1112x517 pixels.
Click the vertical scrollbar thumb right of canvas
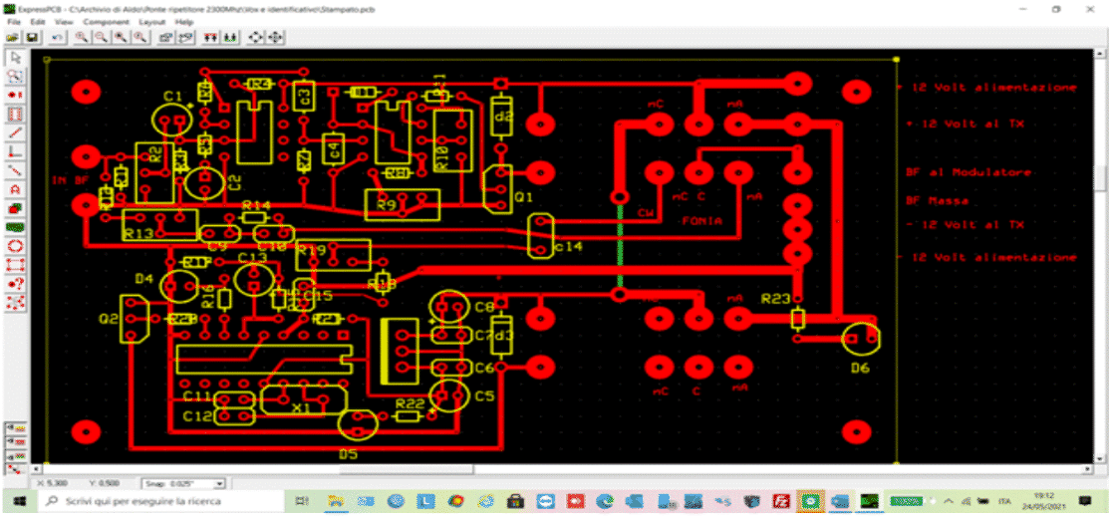[x=1099, y=178]
